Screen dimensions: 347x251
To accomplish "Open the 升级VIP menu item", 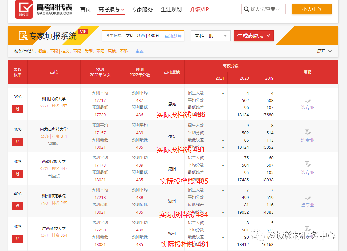I will click(199, 9).
